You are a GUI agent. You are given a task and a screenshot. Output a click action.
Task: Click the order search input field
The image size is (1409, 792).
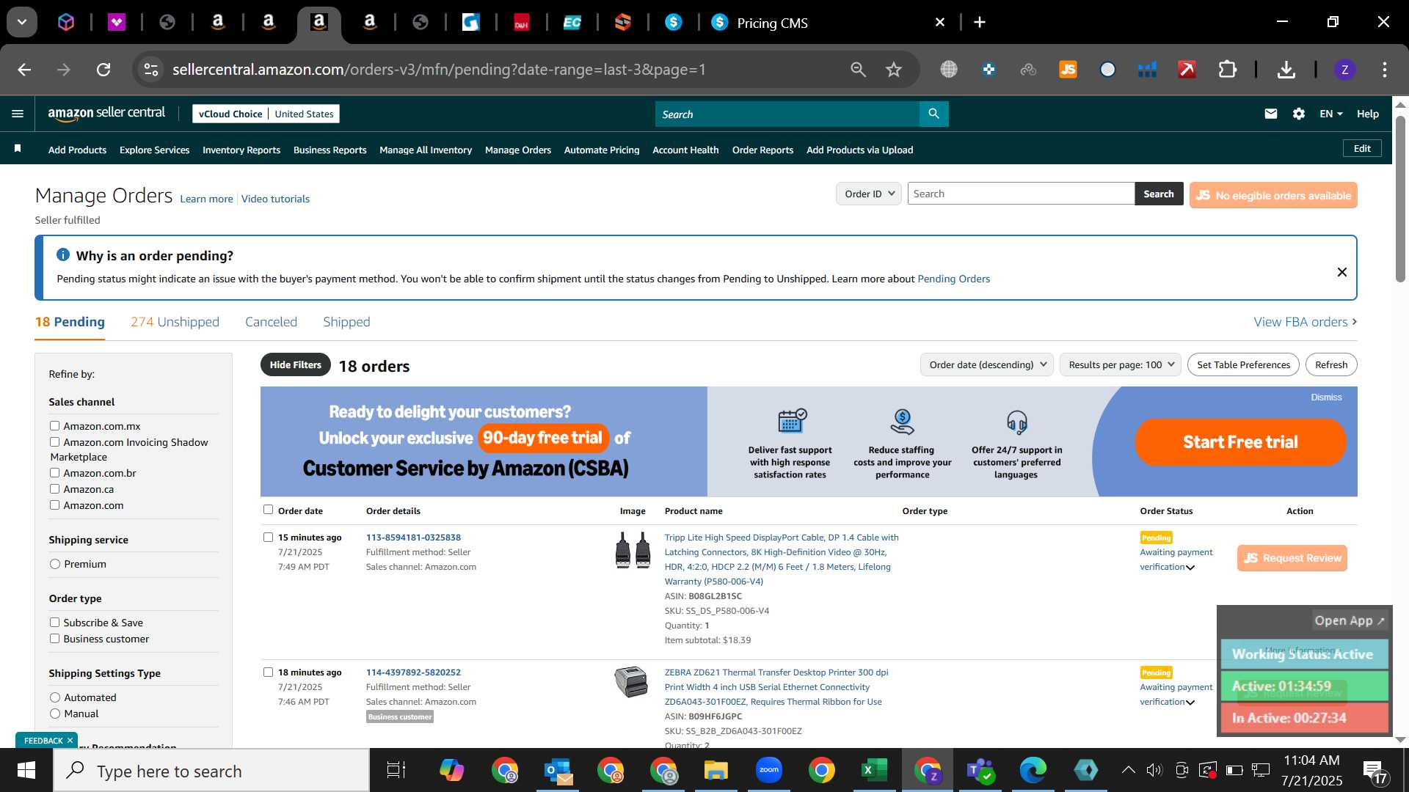[x=1021, y=194]
